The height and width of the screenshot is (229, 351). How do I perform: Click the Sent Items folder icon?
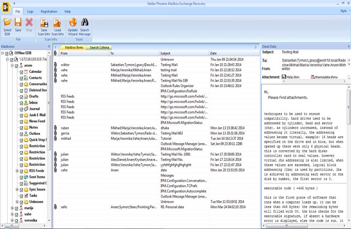pos(26,177)
